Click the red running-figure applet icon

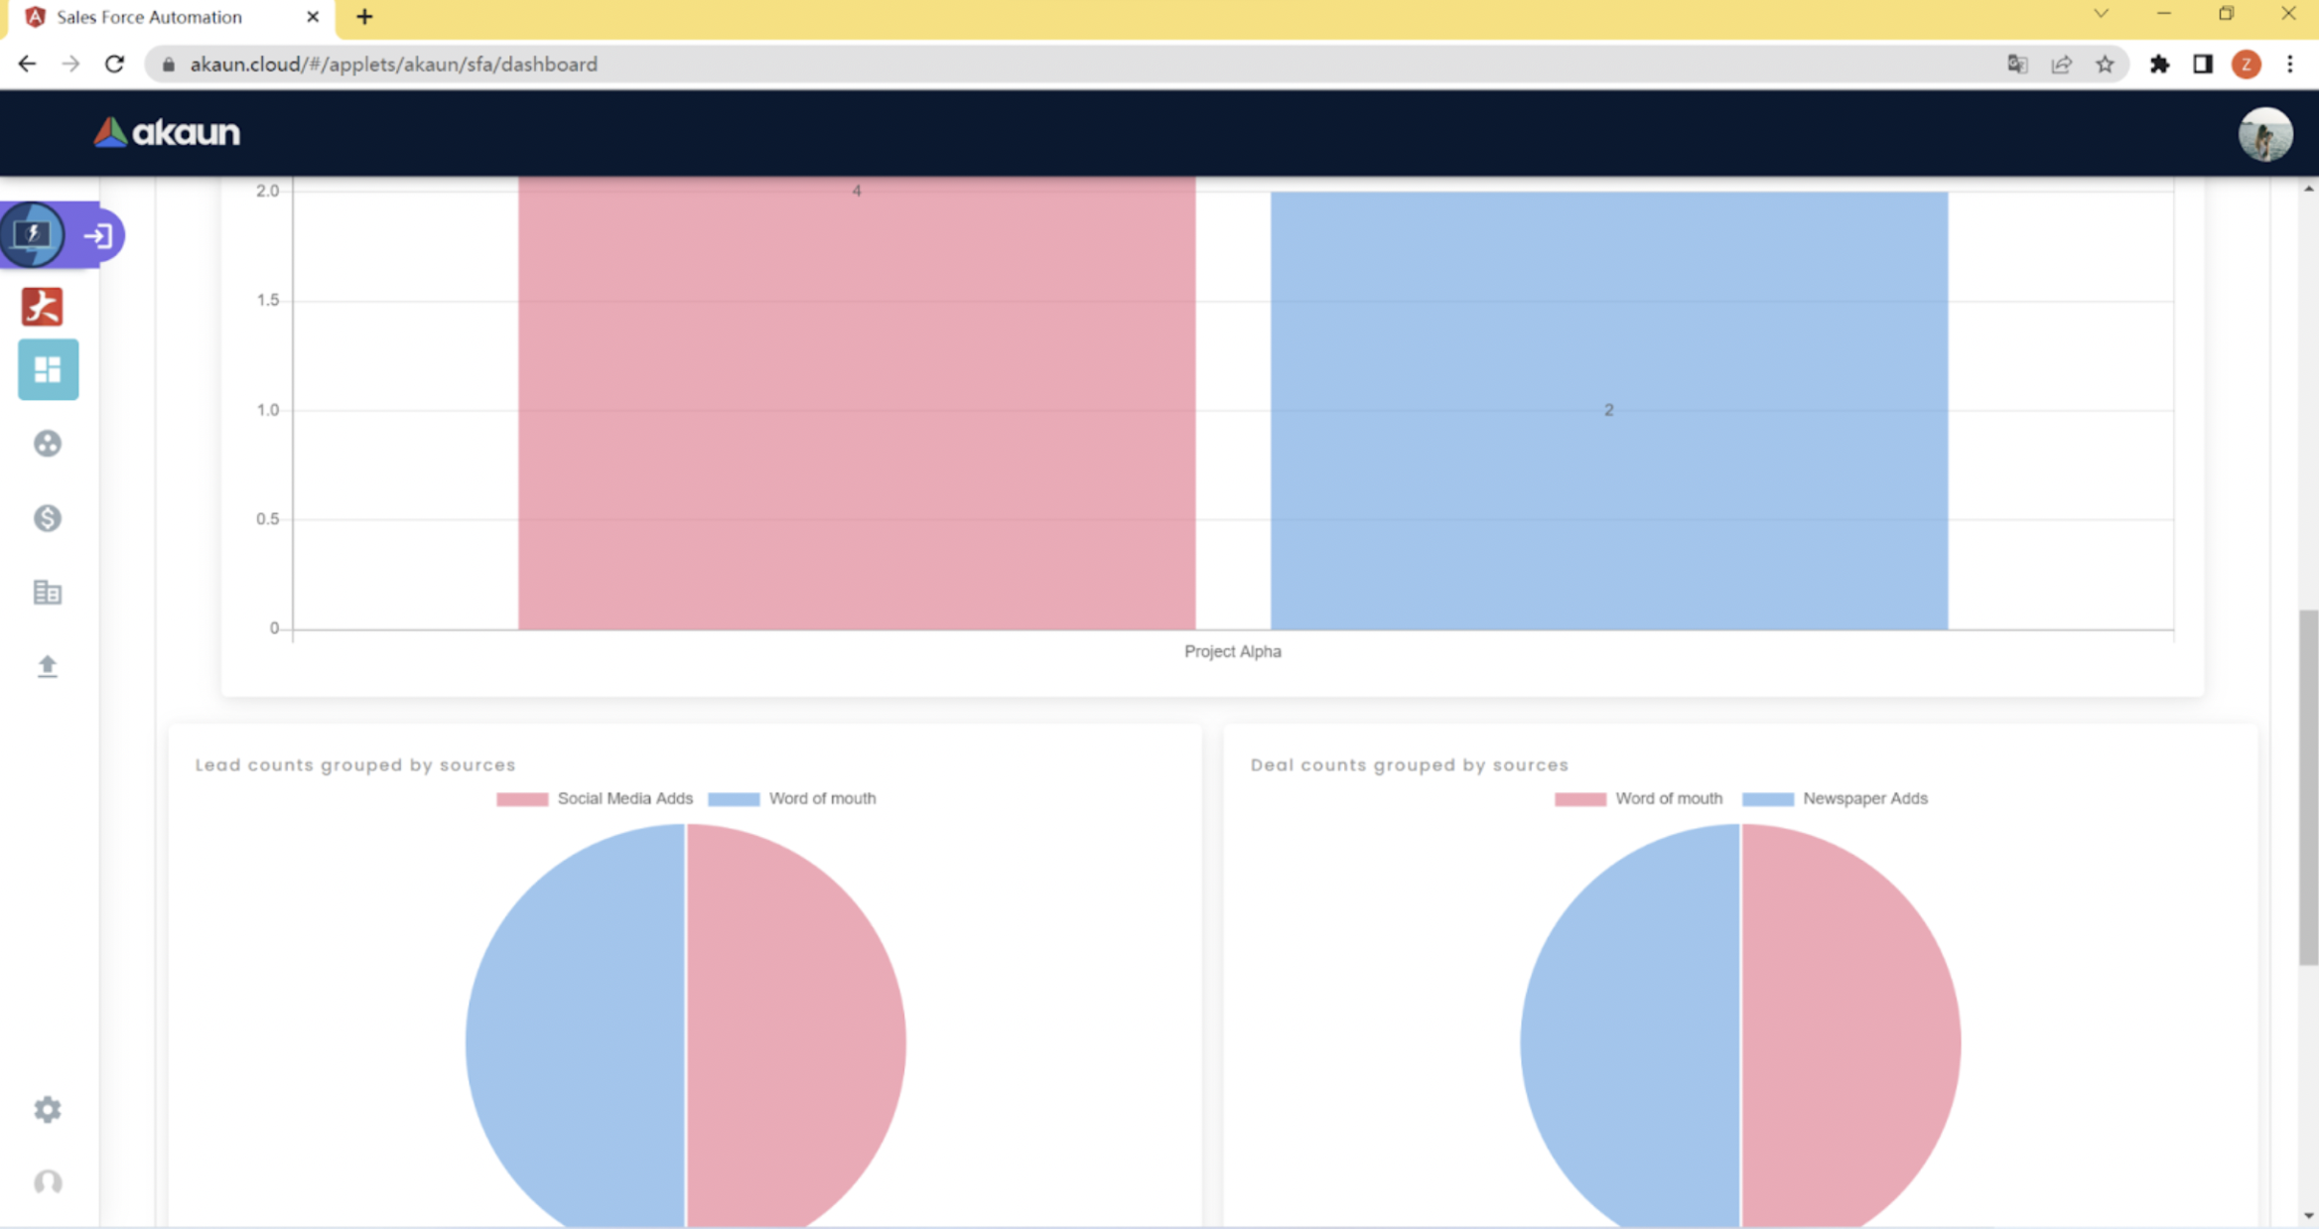coord(43,307)
